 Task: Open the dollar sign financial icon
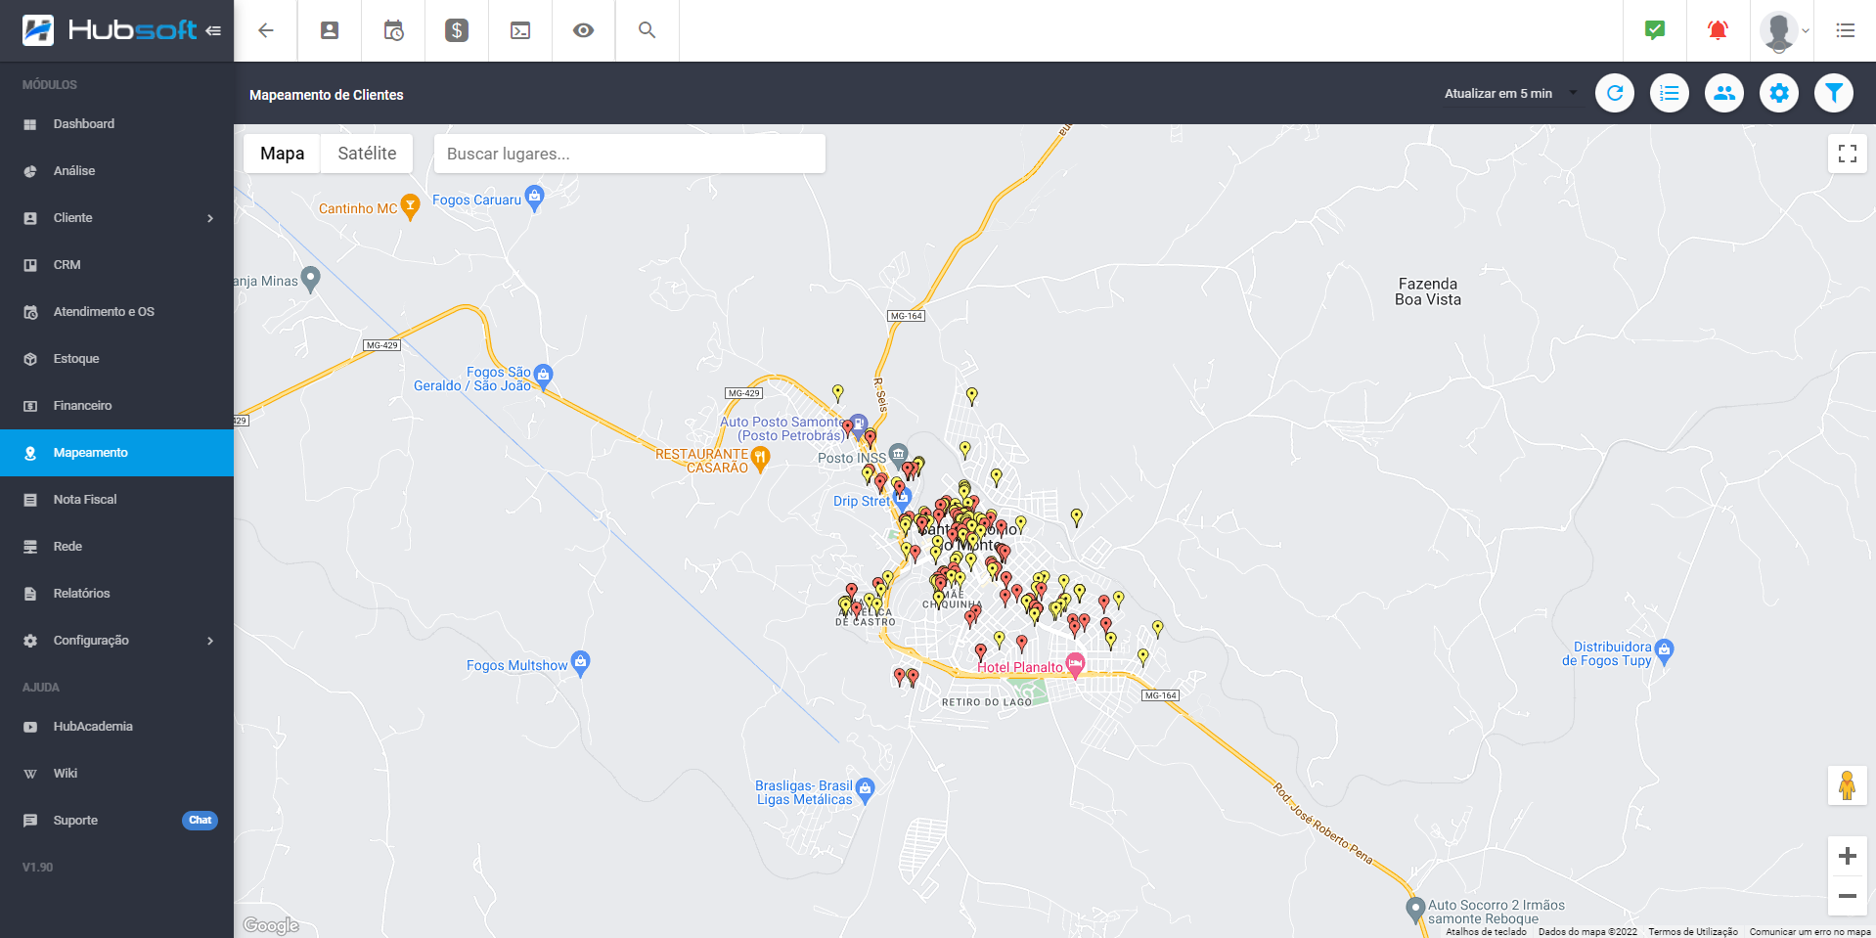(x=457, y=30)
